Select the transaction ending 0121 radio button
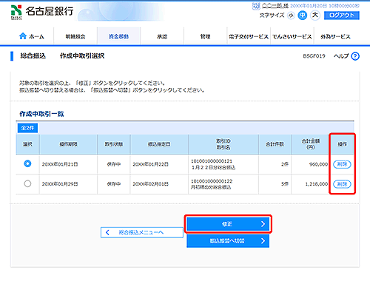This screenshot has width=370, height=281. (x=27, y=163)
